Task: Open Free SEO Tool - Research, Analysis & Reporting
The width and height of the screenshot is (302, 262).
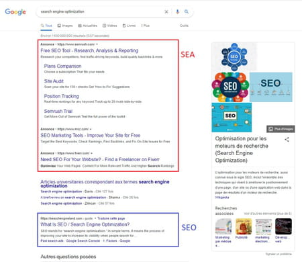Action: [89, 50]
